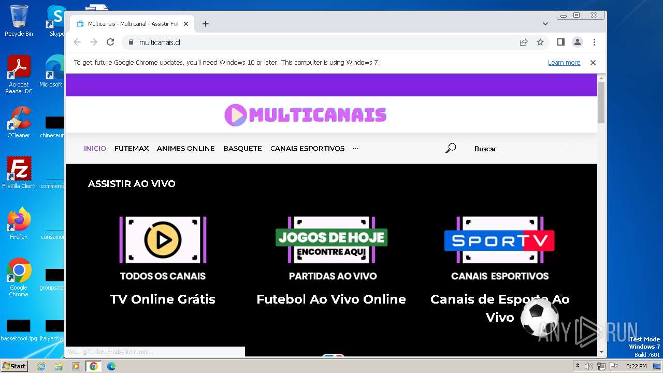Open Internet Explorer from the taskbar

(x=41, y=366)
